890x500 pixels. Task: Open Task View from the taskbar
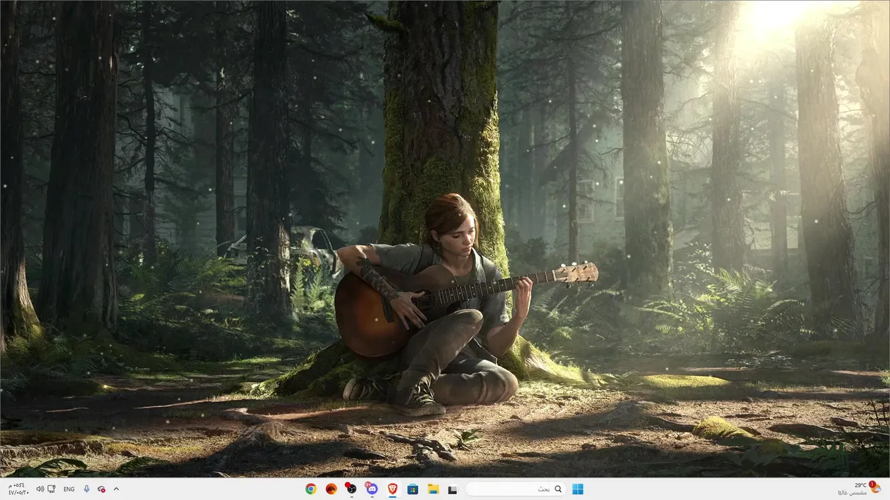pyautogui.click(x=453, y=489)
